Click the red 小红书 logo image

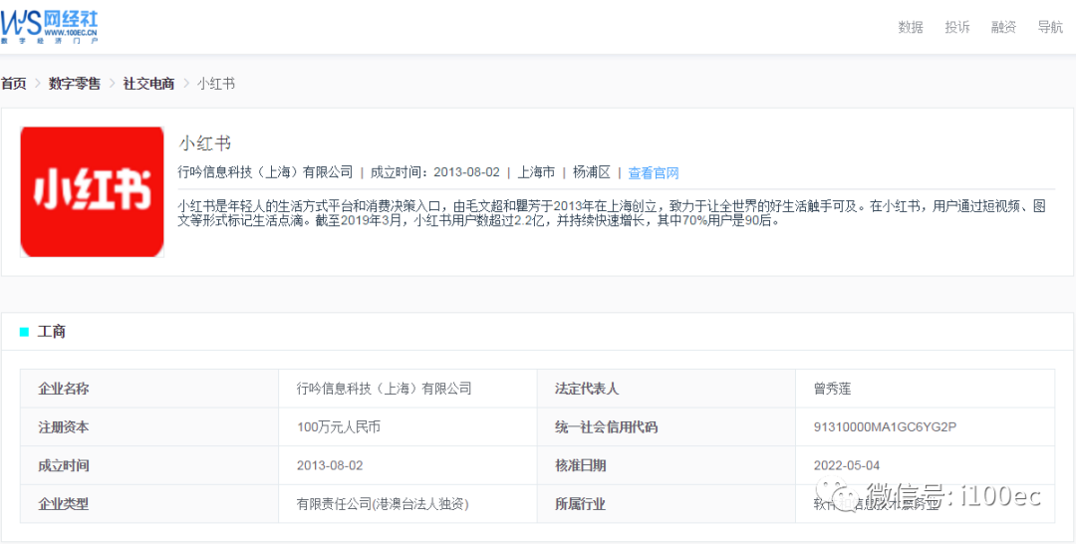[92, 192]
